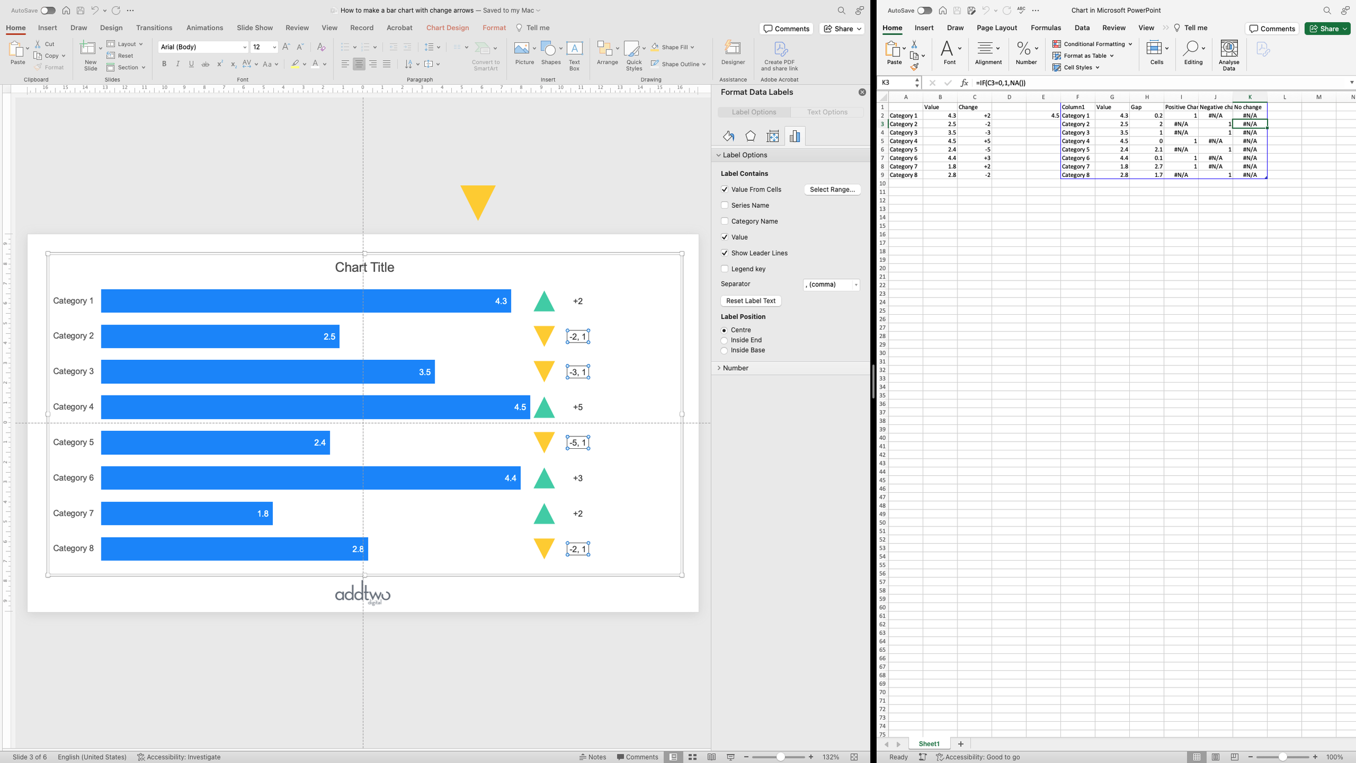Screen dimensions: 1356x763
Task: Open Size & Properties pane icon
Action: coord(773,136)
